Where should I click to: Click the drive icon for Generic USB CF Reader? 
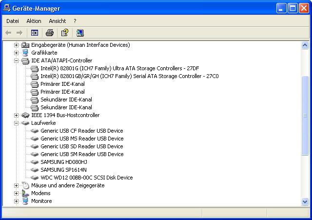tap(35, 131)
